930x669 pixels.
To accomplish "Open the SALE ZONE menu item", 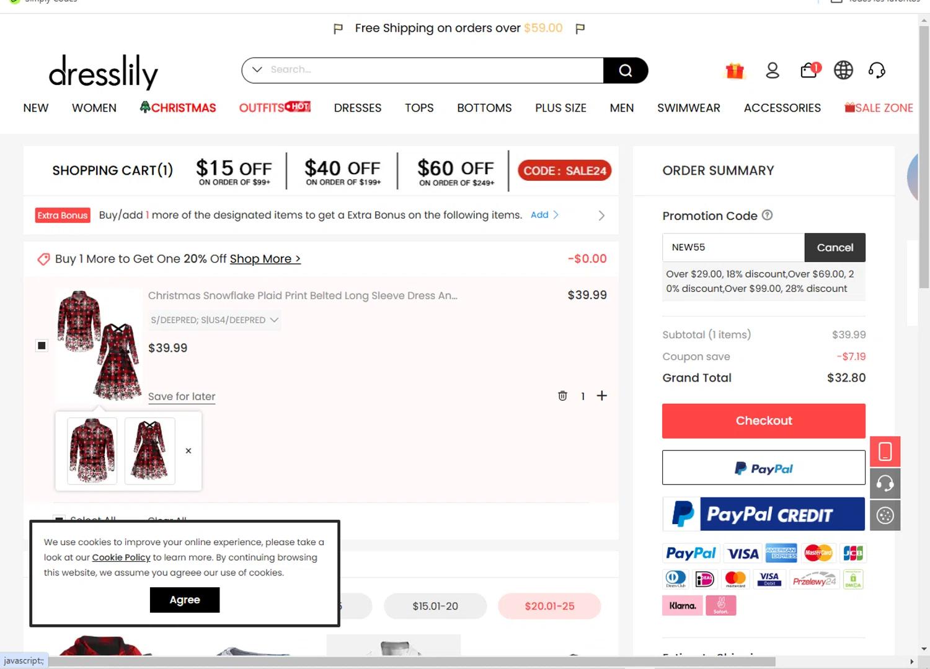I will (879, 108).
